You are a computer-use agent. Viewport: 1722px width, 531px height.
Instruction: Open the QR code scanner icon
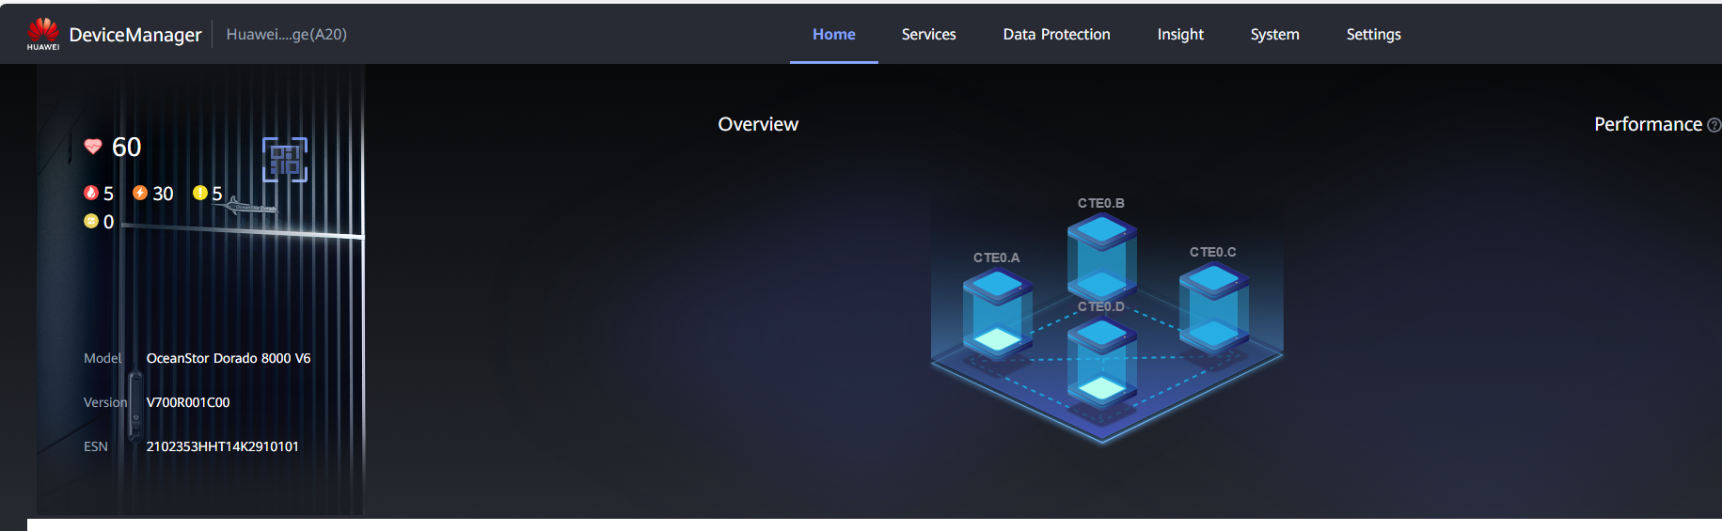[284, 160]
